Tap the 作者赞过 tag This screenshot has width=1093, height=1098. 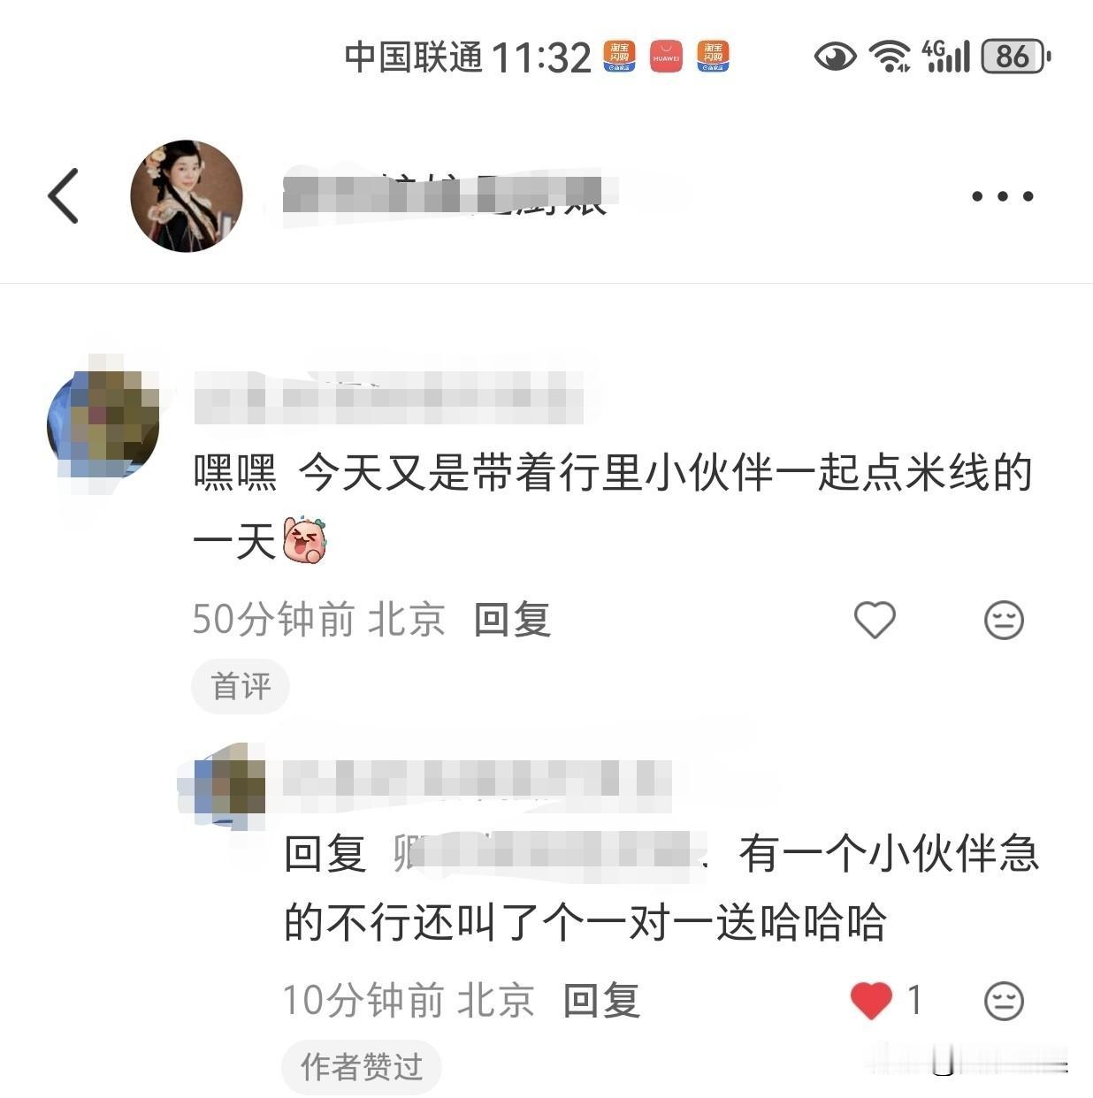click(x=361, y=1067)
